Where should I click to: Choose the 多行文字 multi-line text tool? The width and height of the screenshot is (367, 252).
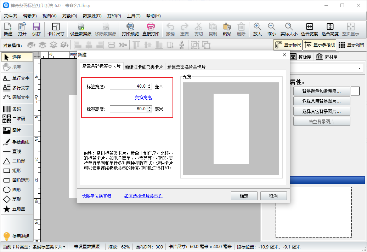[17, 88]
